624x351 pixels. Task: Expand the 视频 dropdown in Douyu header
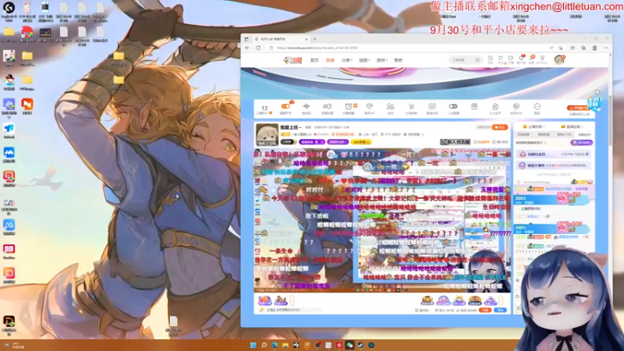click(364, 60)
